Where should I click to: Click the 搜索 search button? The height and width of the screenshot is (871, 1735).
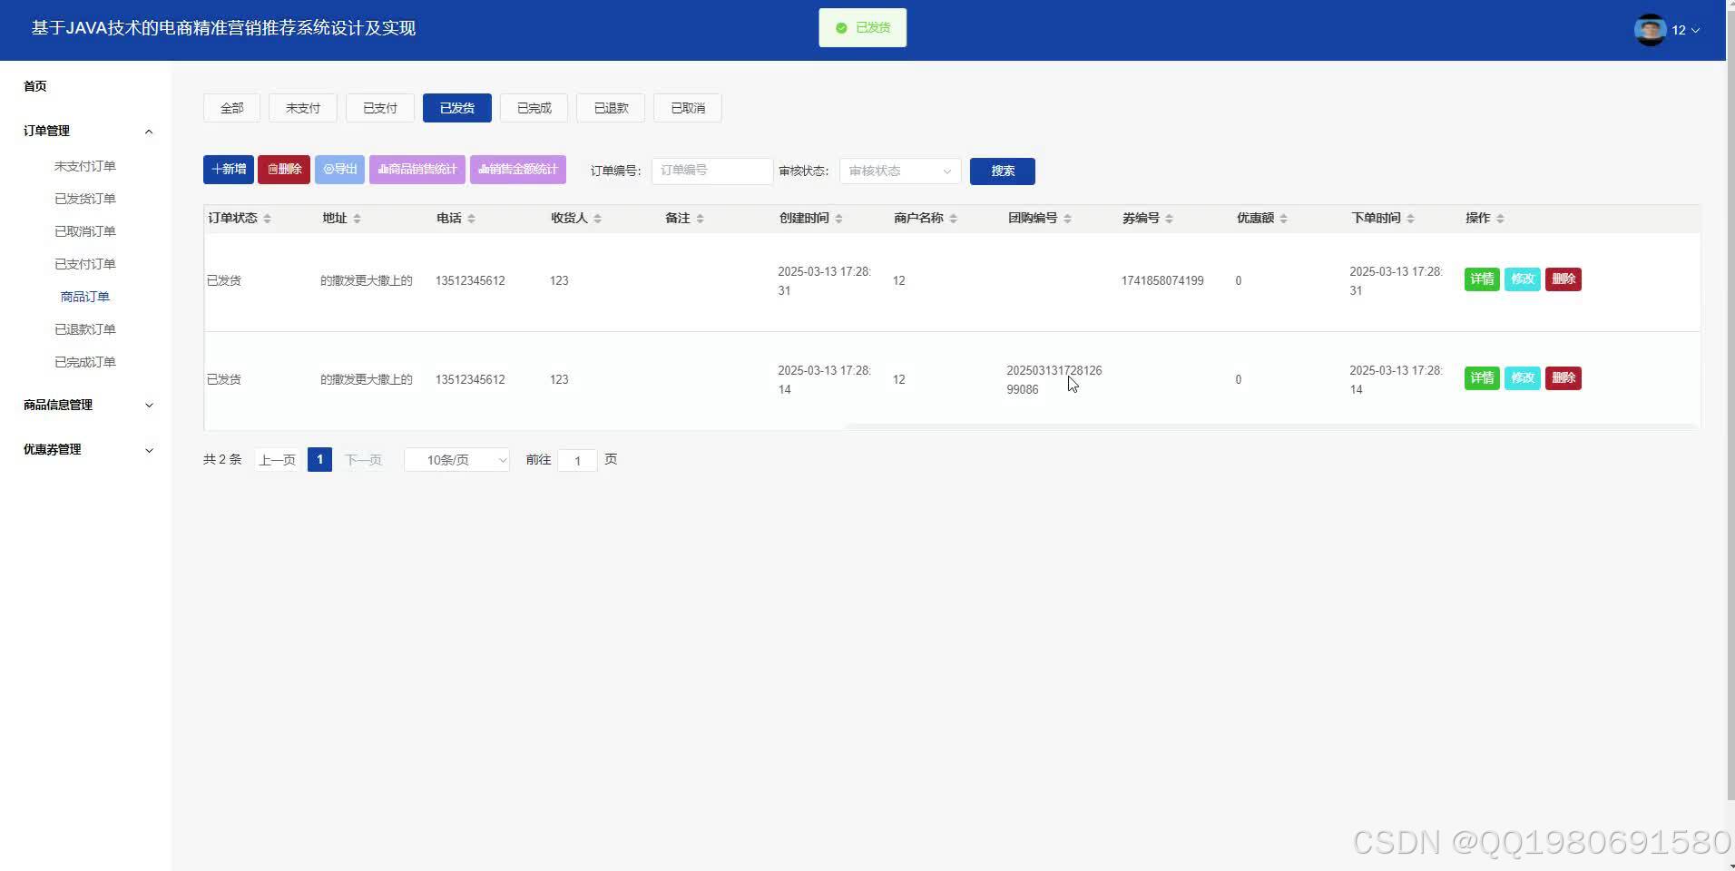pyautogui.click(x=1002, y=171)
